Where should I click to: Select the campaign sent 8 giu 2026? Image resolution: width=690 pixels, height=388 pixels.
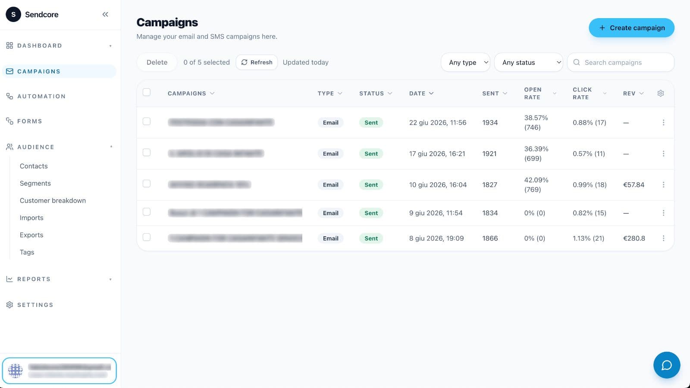[x=147, y=237]
